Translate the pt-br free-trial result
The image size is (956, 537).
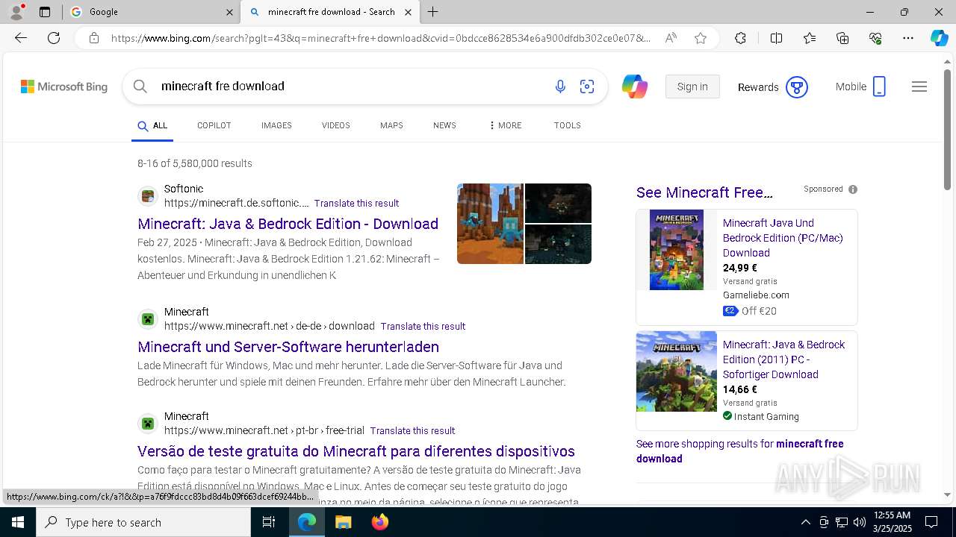click(x=412, y=431)
